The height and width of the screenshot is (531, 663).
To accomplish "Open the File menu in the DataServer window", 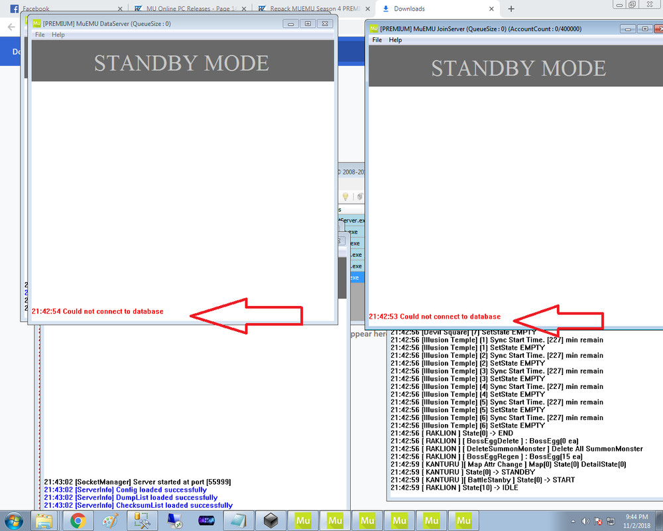I will (40, 35).
